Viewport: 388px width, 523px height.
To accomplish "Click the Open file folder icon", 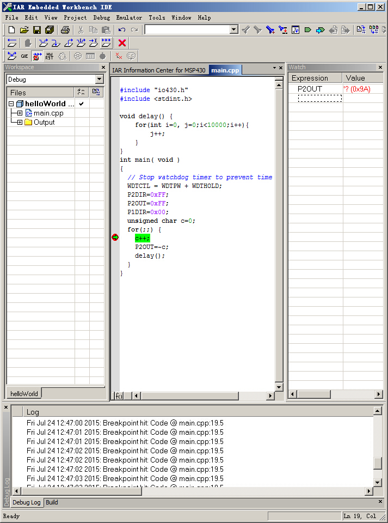I will (24, 30).
